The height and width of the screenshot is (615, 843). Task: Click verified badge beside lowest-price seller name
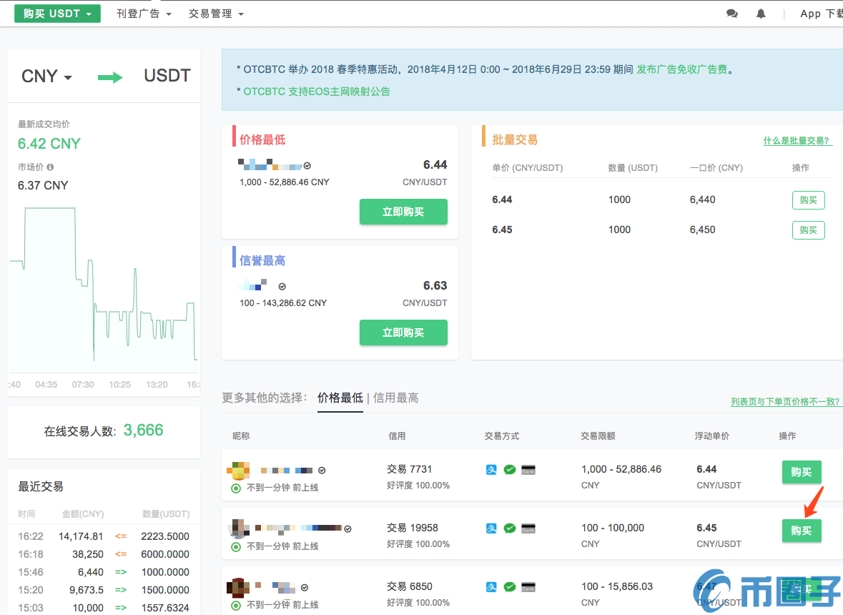(x=307, y=165)
